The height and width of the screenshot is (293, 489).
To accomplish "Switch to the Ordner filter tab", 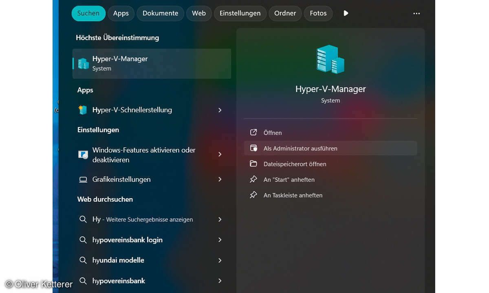I will pos(285,13).
